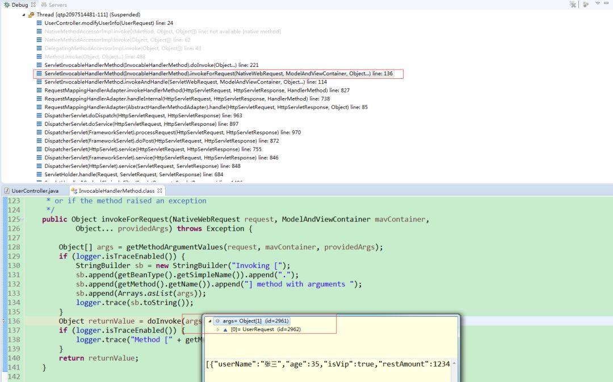Click the instruction pointer marker at line 136

(3, 321)
